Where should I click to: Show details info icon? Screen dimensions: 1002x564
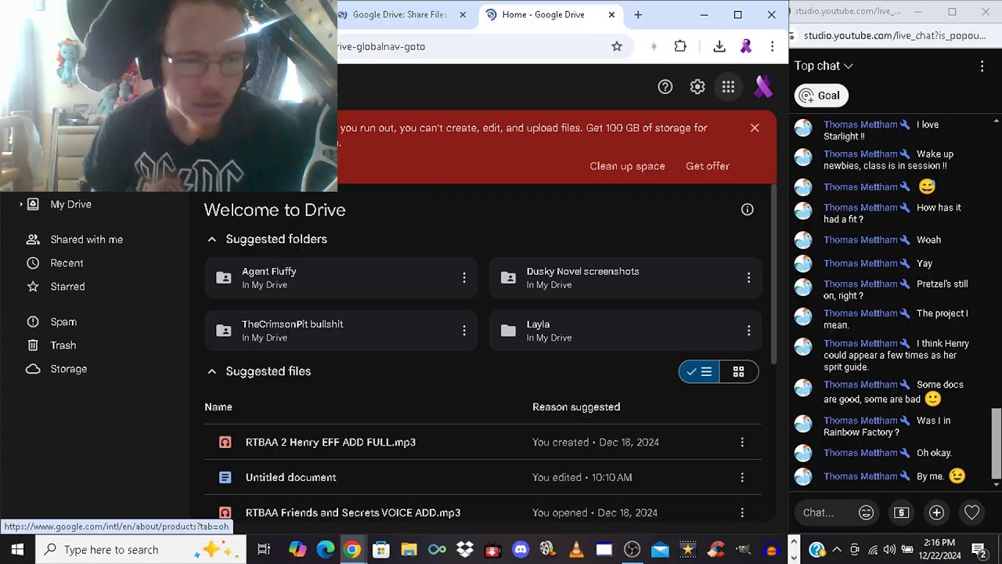(x=748, y=209)
